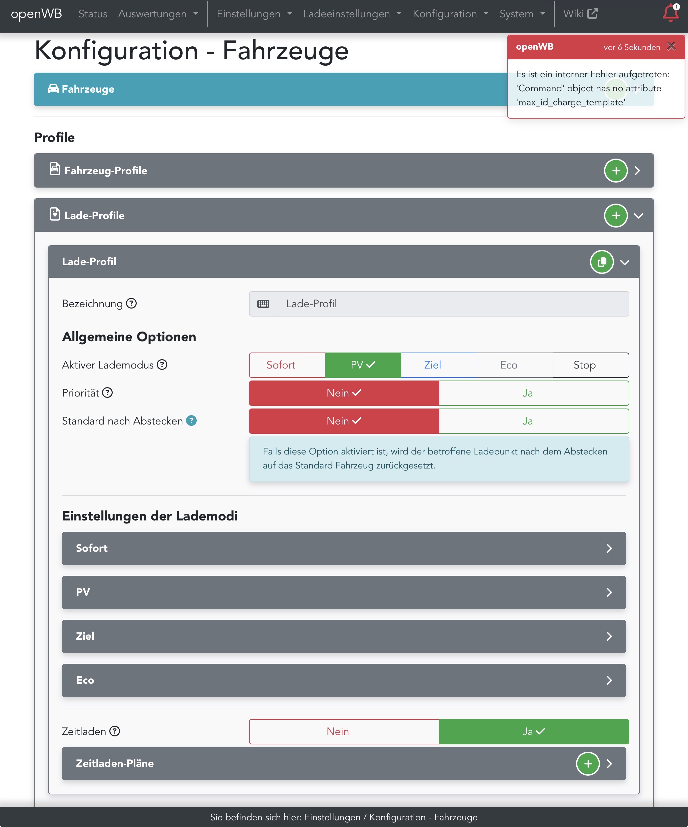Click the help icon next to Zeitladen
688x827 pixels.
[115, 731]
